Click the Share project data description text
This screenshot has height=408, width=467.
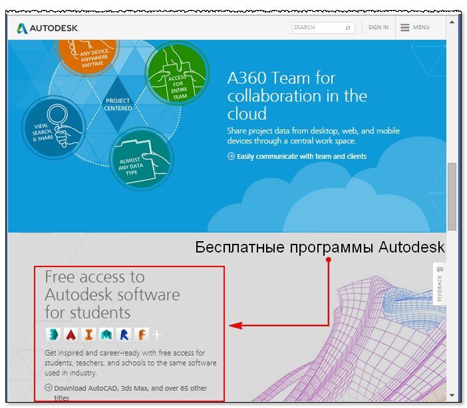point(313,136)
